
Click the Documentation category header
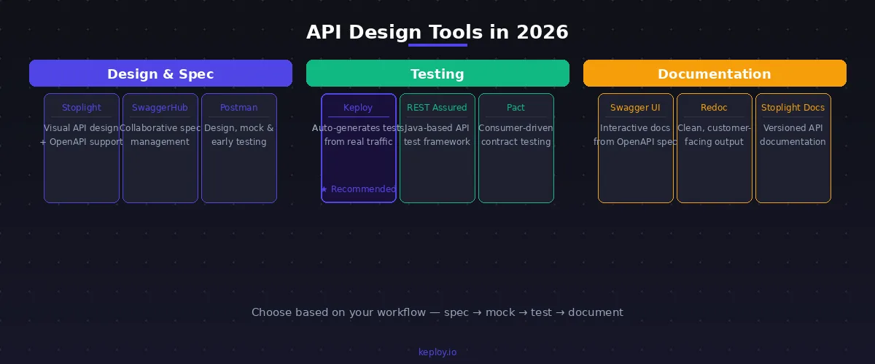715,74
